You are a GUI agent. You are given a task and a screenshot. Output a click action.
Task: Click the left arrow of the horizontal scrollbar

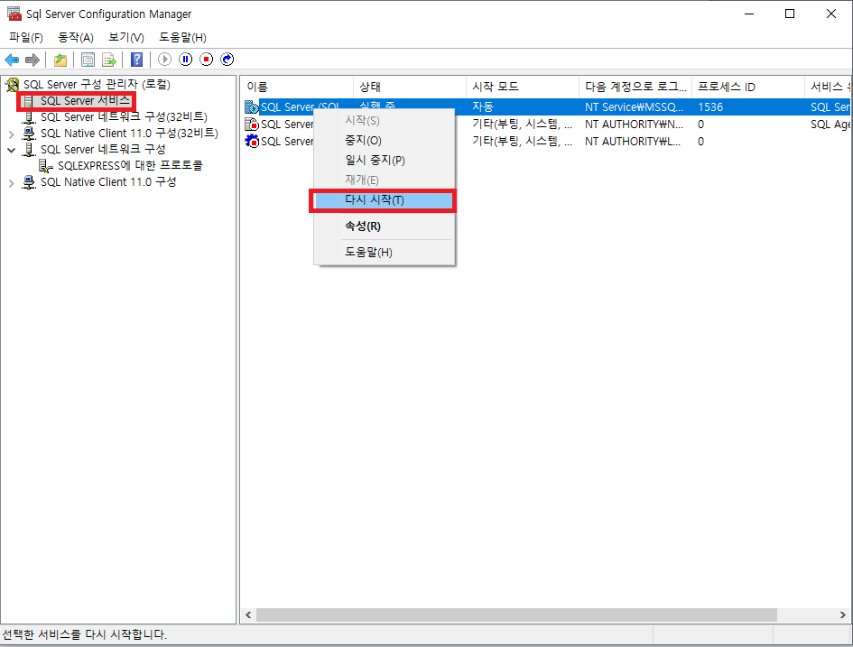coord(248,615)
